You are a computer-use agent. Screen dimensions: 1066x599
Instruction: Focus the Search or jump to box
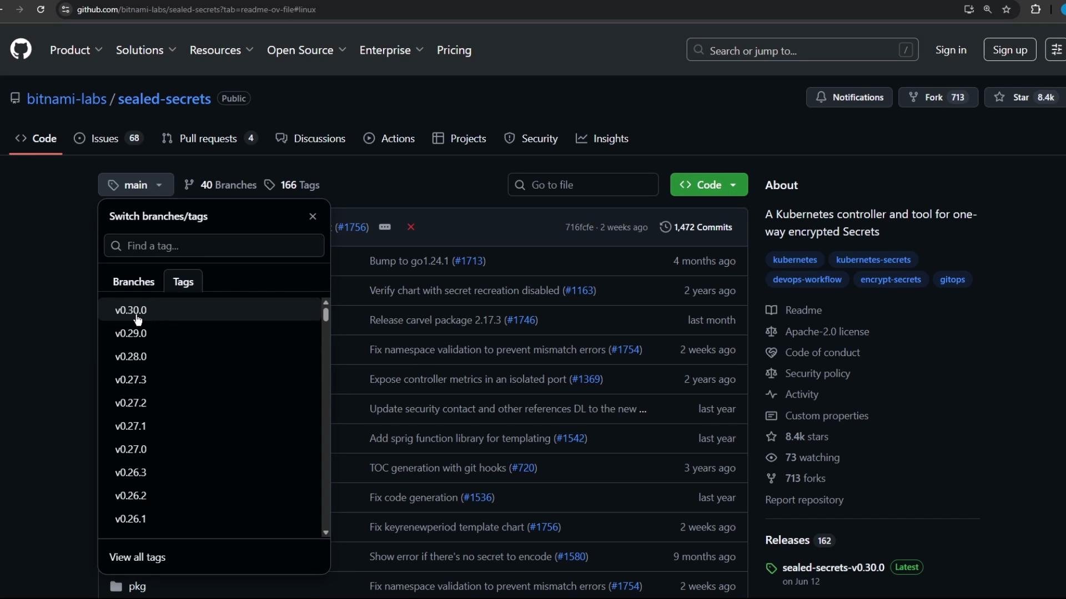click(x=802, y=50)
